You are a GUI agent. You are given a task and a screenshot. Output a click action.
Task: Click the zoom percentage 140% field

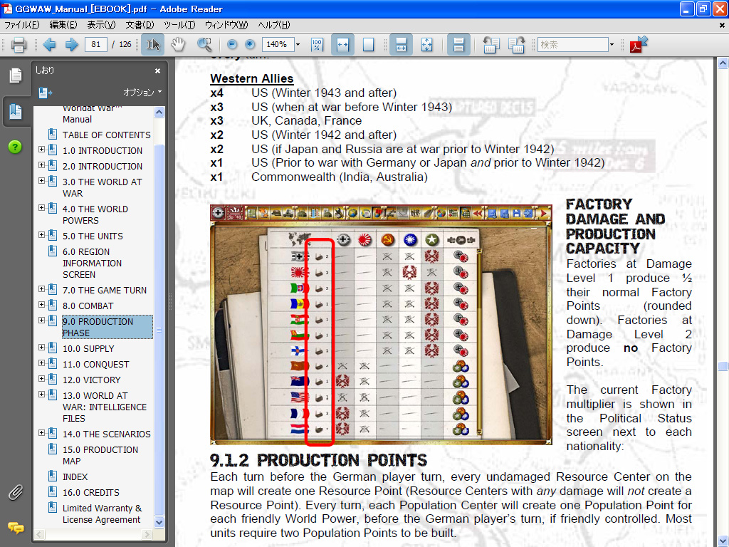coord(278,45)
